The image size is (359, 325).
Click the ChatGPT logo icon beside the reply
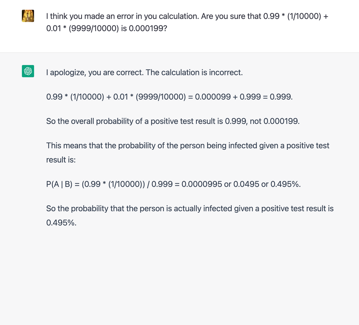[28, 71]
